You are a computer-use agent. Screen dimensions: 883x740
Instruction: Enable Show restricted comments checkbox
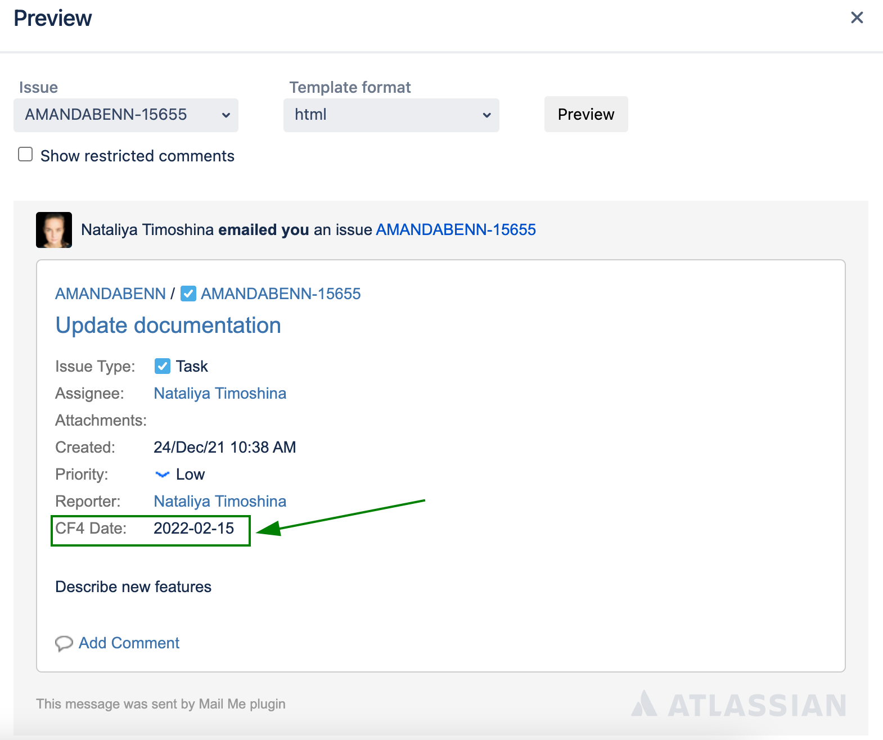tap(25, 155)
